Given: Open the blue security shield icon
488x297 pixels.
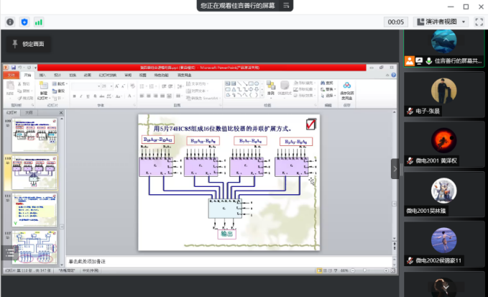Looking at the screenshot, I should tap(24, 22).
